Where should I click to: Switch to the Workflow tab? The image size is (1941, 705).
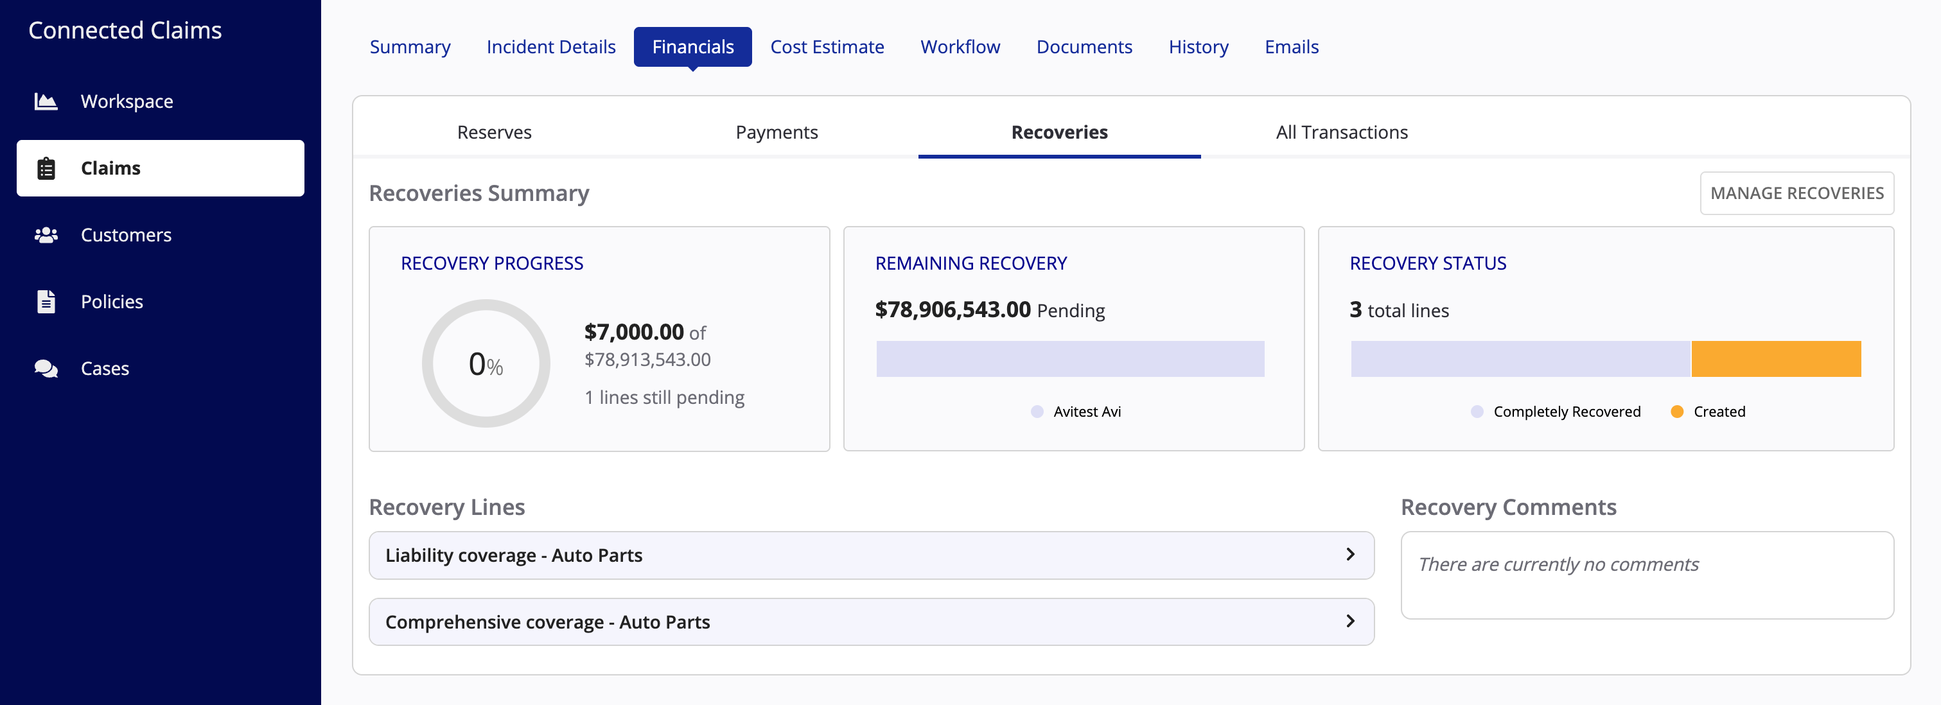pyautogui.click(x=960, y=47)
